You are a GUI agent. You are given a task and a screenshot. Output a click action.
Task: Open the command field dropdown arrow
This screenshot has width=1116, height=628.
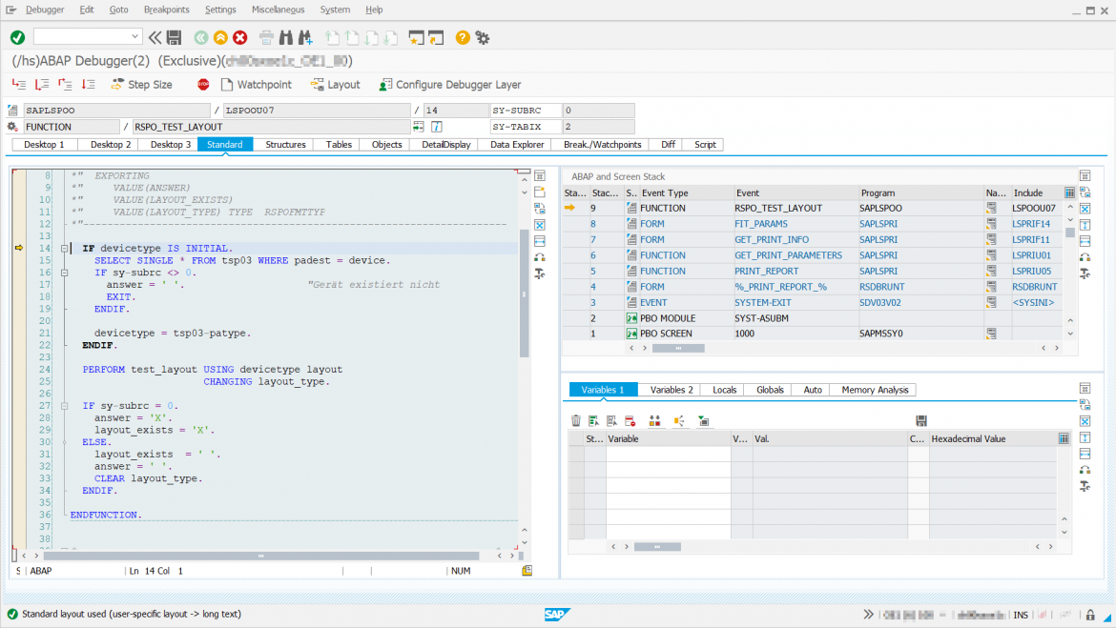point(133,36)
